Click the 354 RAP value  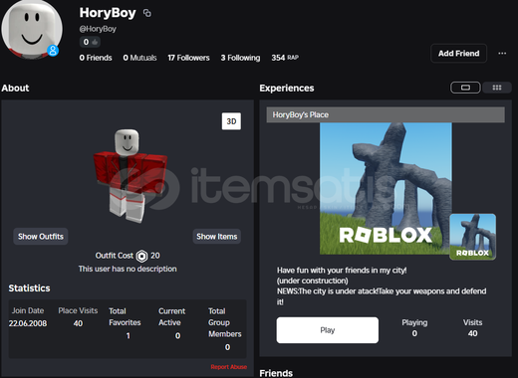[285, 58]
